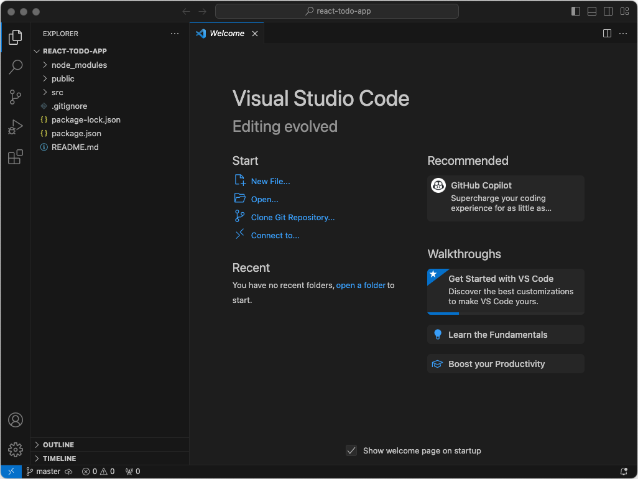The width and height of the screenshot is (638, 479).
Task: Click Connect to... link
Action: [x=275, y=235]
